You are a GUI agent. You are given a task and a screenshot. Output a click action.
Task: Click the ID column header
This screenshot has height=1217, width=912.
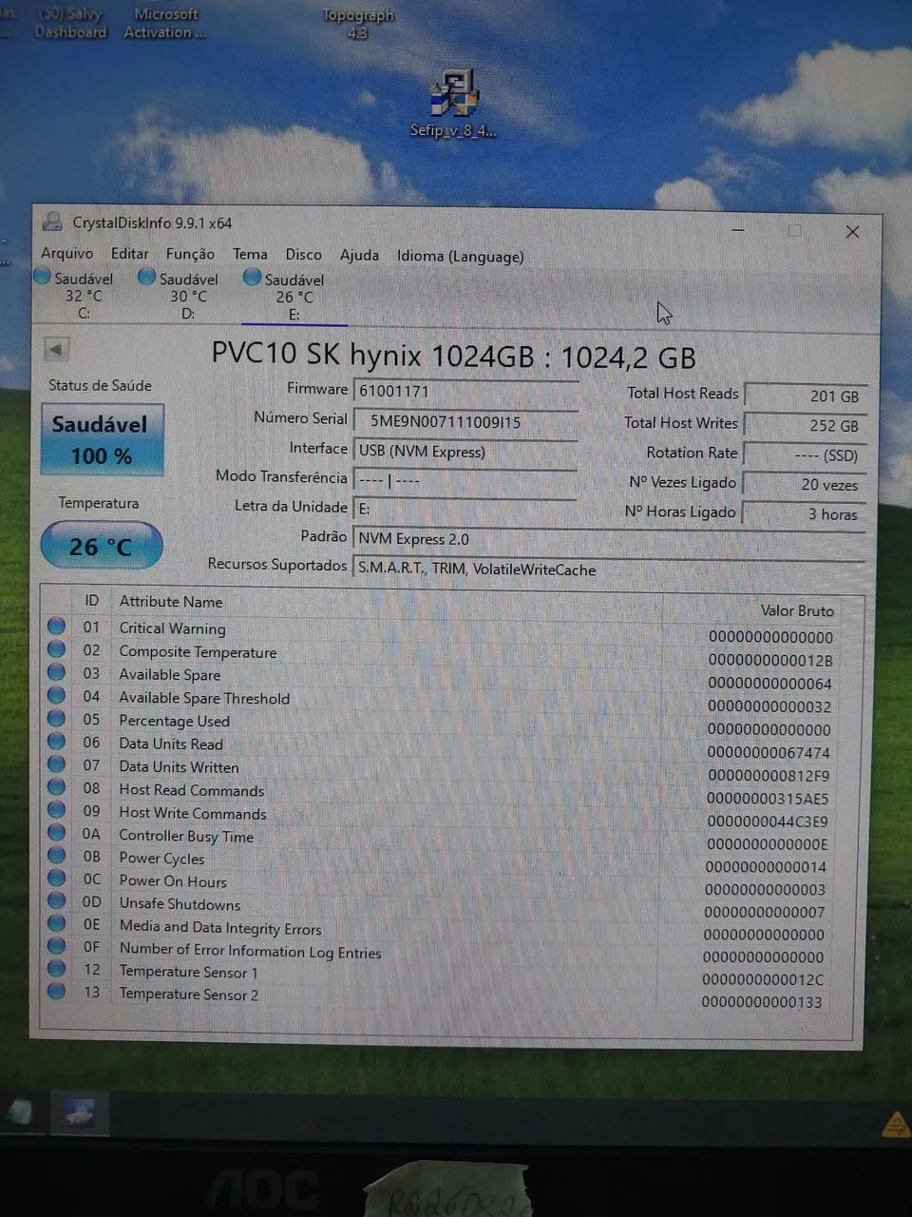[x=91, y=601]
